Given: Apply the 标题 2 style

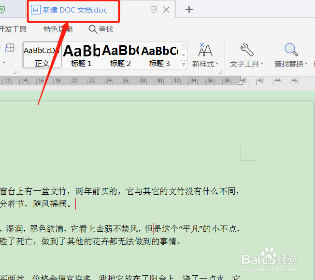Looking at the screenshot, I should [120, 55].
